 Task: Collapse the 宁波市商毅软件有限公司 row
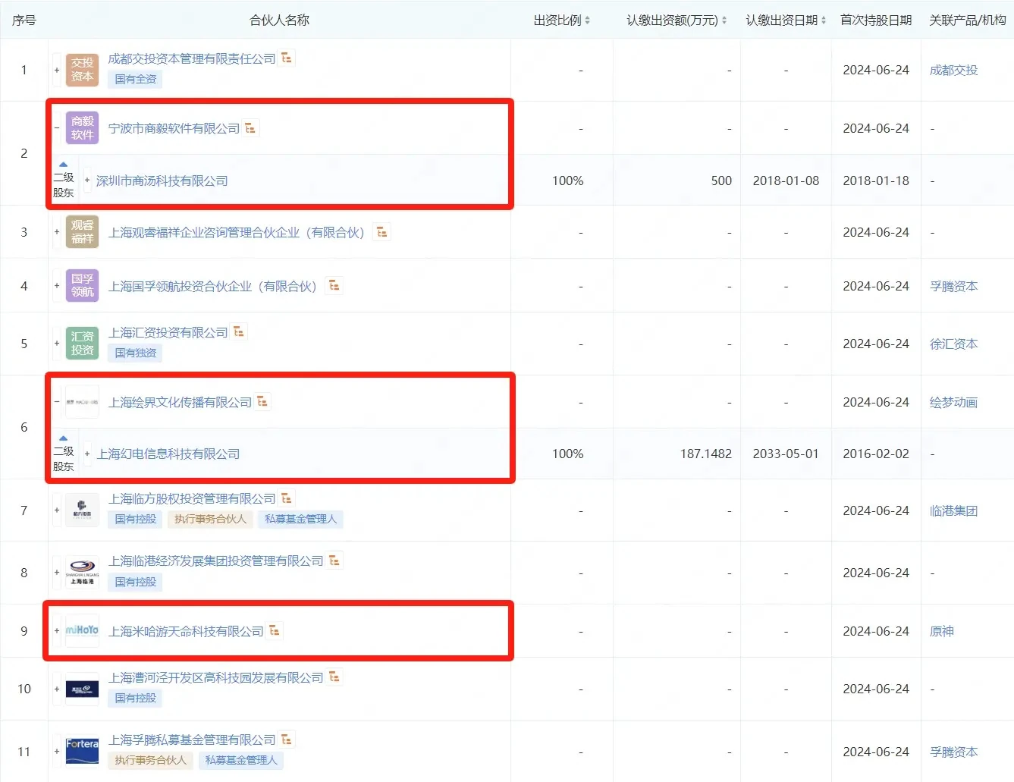point(57,128)
